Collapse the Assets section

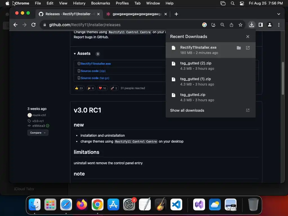click(82, 54)
